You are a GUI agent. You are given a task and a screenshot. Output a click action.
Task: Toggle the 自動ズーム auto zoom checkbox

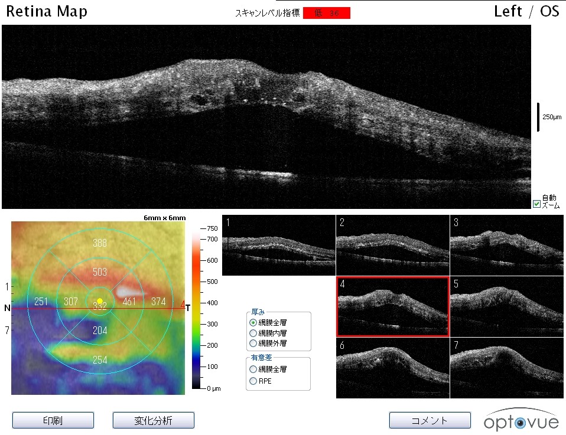pyautogui.click(x=536, y=204)
